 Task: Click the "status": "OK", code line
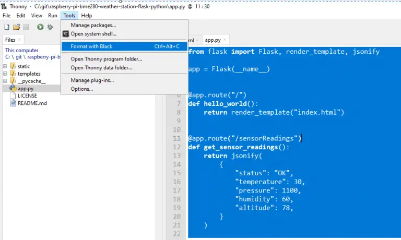click(x=264, y=173)
